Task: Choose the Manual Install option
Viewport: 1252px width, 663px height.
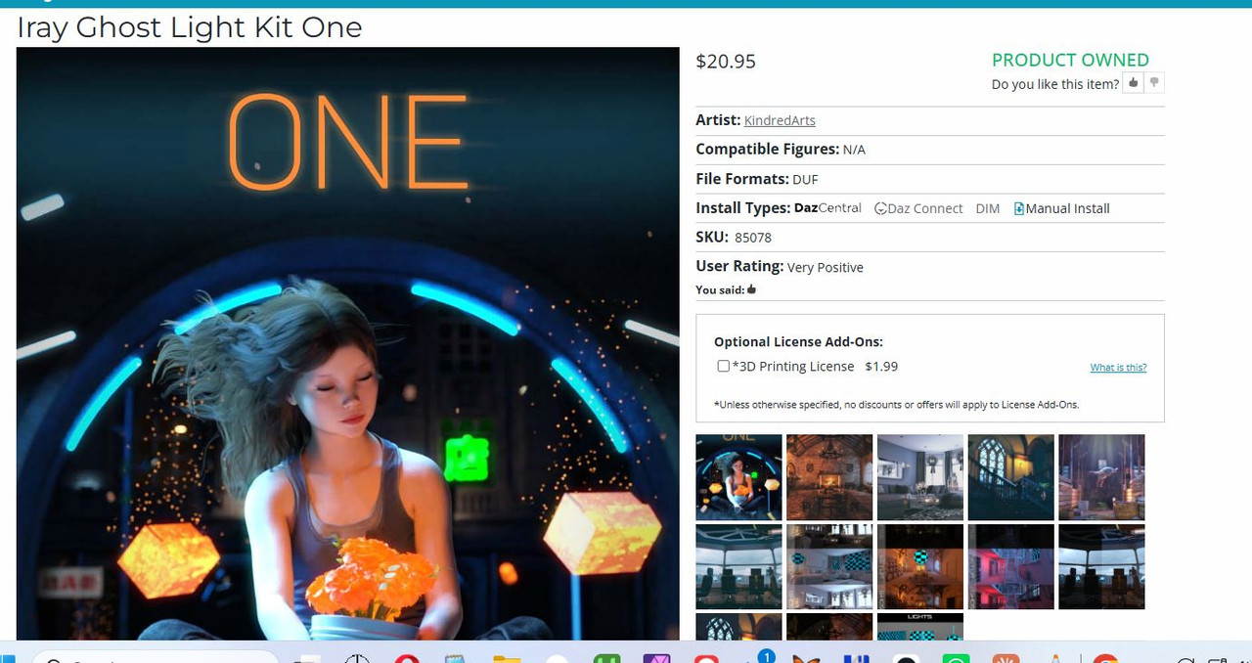Action: point(1061,208)
